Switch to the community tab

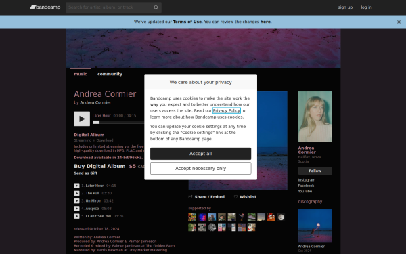(x=110, y=74)
